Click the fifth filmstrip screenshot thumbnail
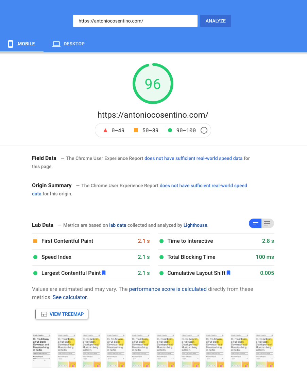Viewport: 307px width, 371px height. (141, 351)
